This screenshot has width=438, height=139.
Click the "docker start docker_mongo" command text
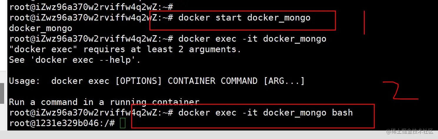[244, 18]
